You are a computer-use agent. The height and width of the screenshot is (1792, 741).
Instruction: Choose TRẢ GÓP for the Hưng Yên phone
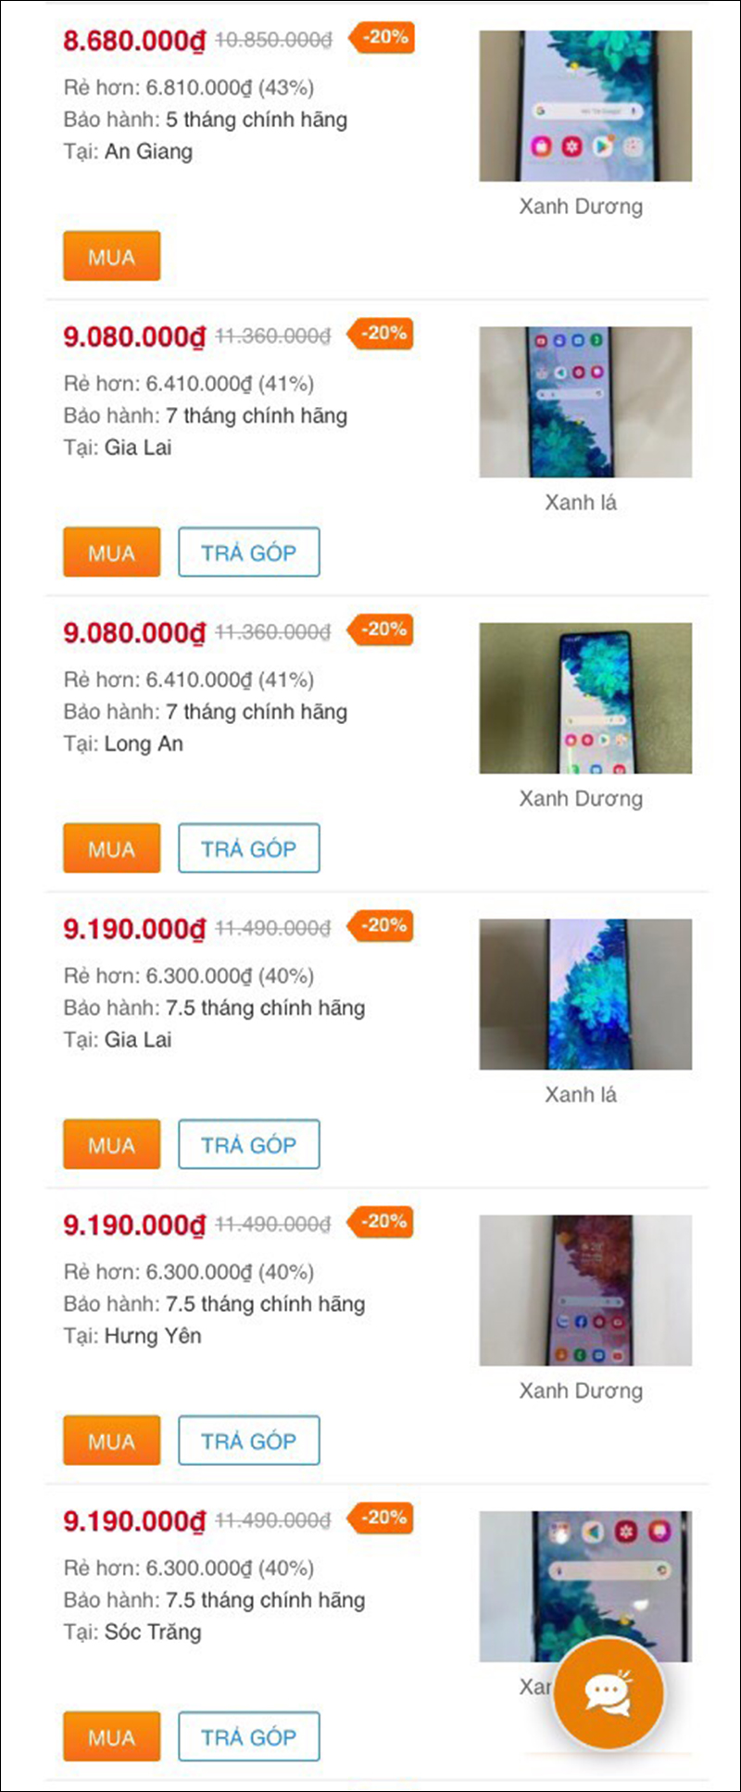pyautogui.click(x=248, y=1441)
